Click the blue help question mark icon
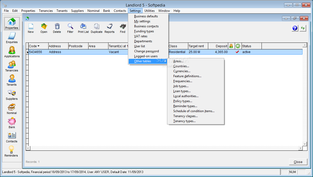Viewport: 313px width, 177px height. pyautogui.click(x=295, y=28)
